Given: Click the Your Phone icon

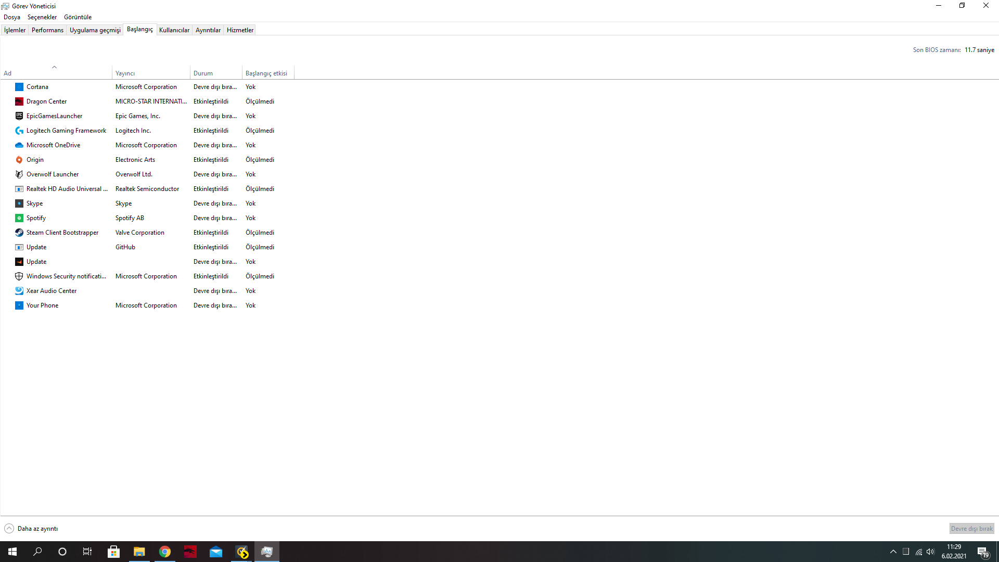Looking at the screenshot, I should point(19,305).
